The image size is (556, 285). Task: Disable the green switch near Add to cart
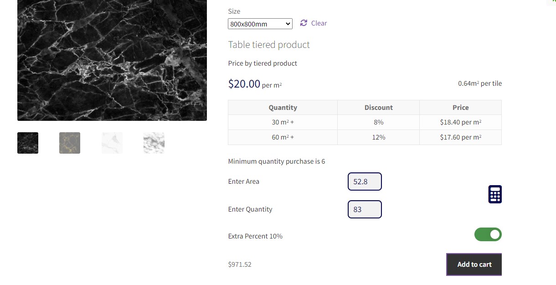tap(488, 234)
